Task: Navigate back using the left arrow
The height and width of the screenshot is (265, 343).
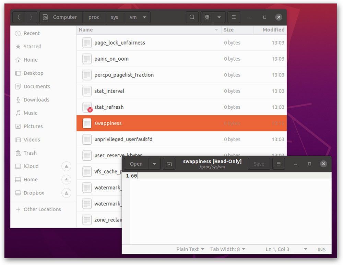Action: 18,17
